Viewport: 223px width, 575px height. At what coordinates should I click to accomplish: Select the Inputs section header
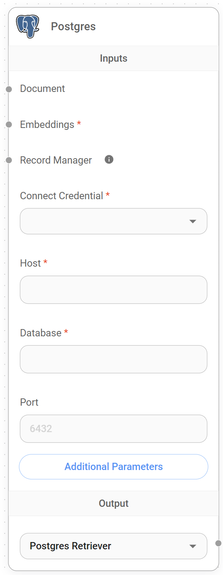(x=114, y=58)
